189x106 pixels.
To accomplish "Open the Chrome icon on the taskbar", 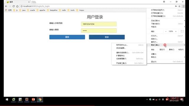I will coord(40,100).
